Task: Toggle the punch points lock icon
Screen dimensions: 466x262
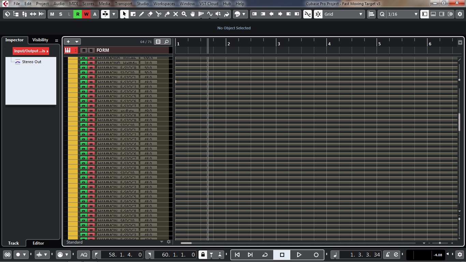Action: [203, 254]
